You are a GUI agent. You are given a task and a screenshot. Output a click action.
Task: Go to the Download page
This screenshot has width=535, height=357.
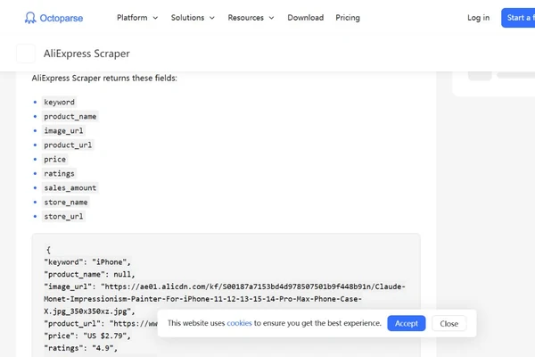305,18
